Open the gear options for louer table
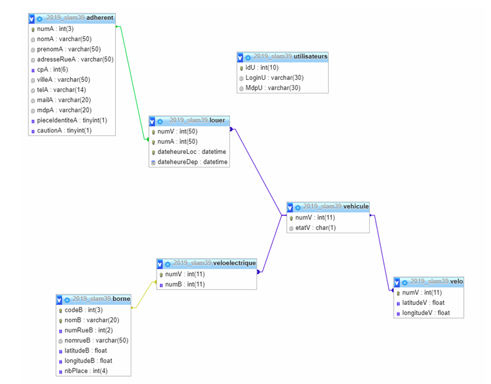Viewport: 491px width, 384px height. tap(160, 121)
